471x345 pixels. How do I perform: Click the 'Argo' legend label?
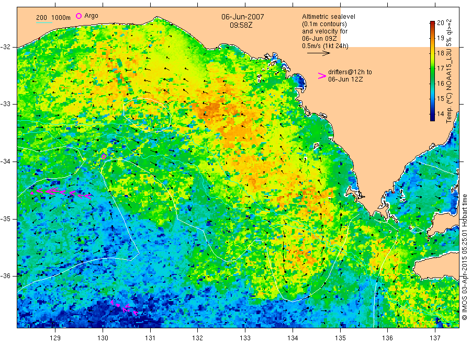pyautogui.click(x=91, y=16)
